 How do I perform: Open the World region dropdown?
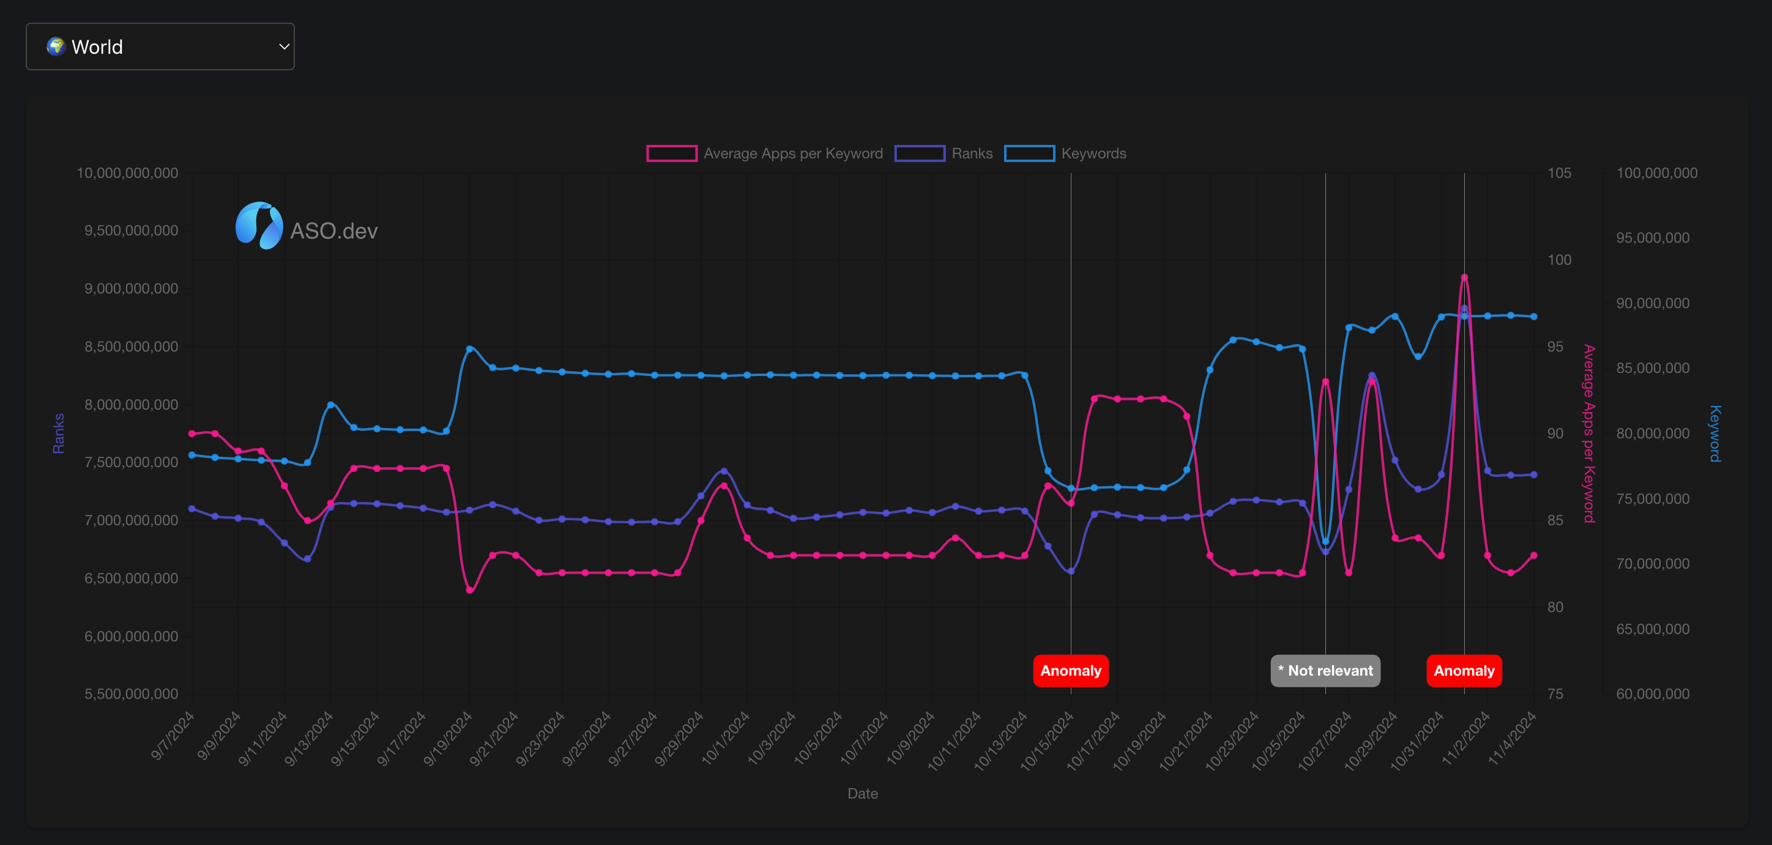tap(160, 46)
